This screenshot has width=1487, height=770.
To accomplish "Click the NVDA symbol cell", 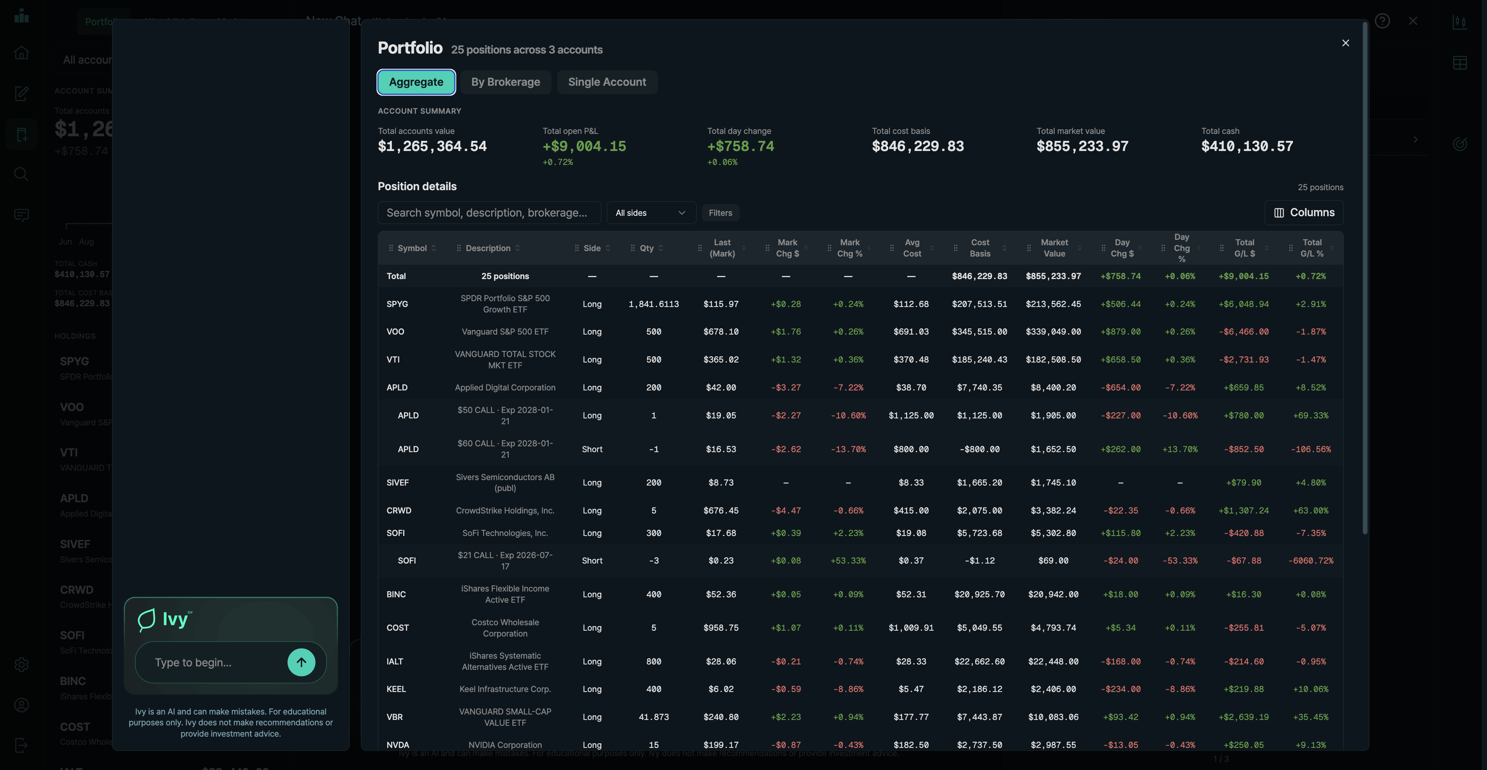I will click(x=398, y=745).
